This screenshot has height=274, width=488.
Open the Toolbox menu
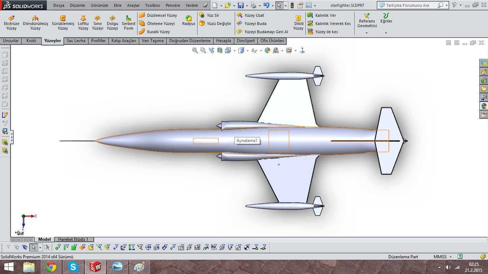153,5
